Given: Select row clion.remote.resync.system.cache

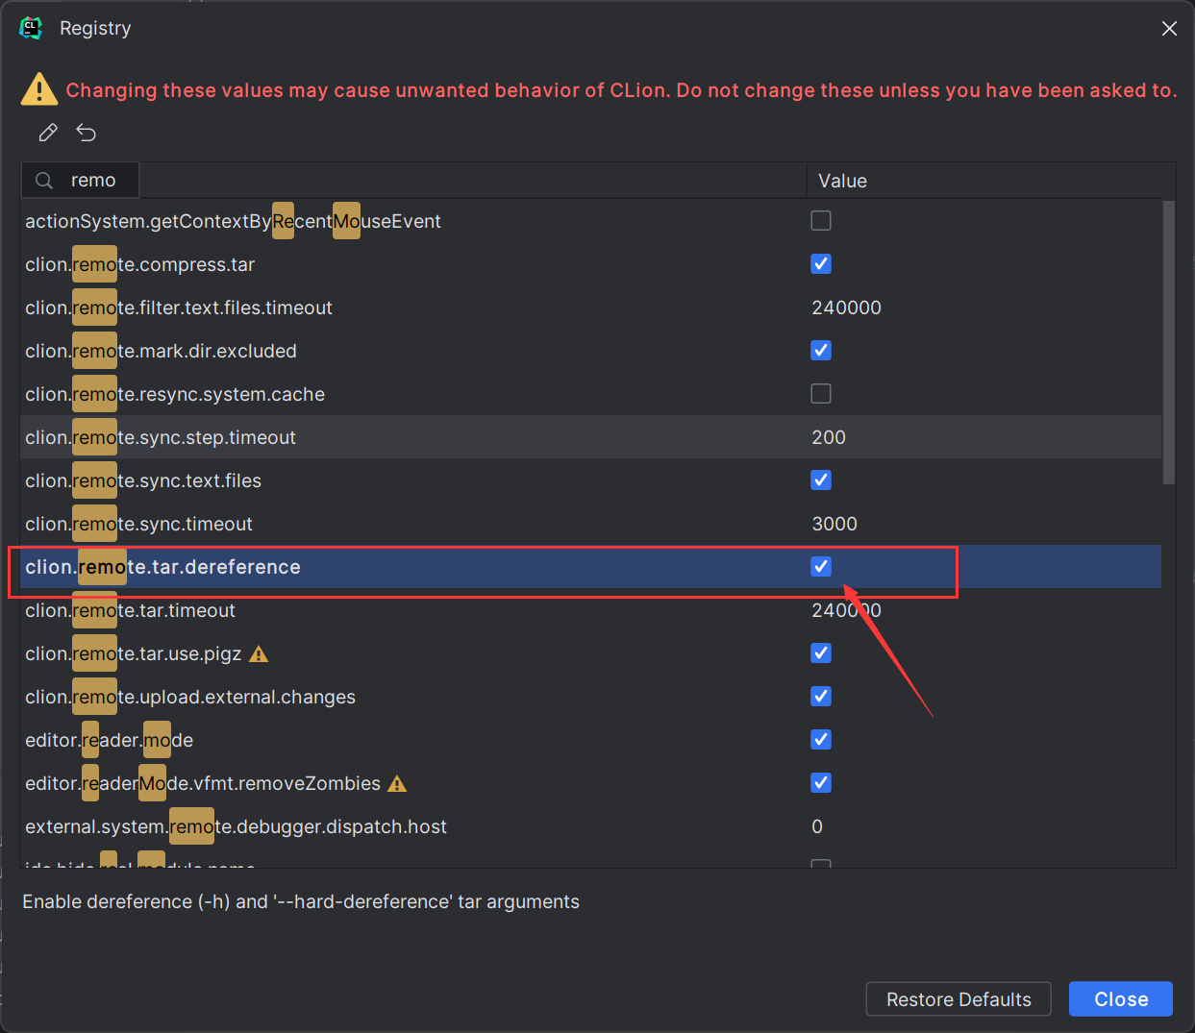Looking at the screenshot, I should [x=590, y=394].
